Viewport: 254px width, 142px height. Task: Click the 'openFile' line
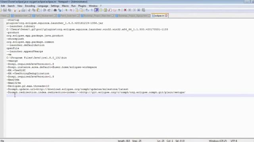tap(13, 48)
